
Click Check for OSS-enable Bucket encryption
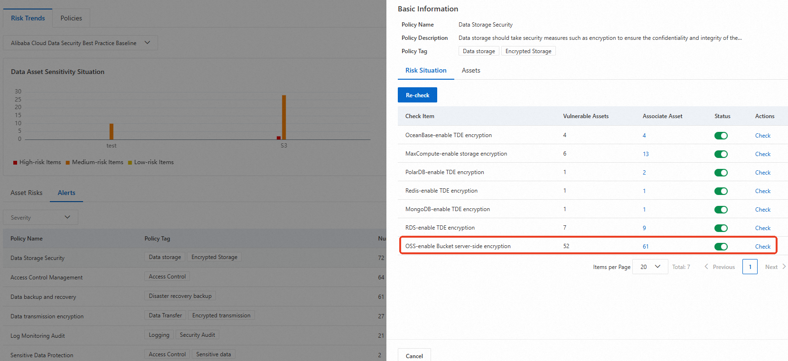[762, 247]
